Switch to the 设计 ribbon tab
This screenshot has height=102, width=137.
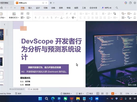pos(38,8)
